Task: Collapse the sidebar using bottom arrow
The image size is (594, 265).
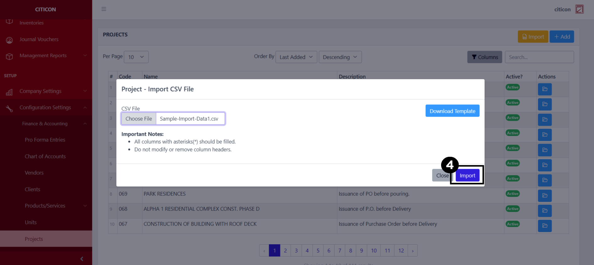Action: (x=82, y=259)
